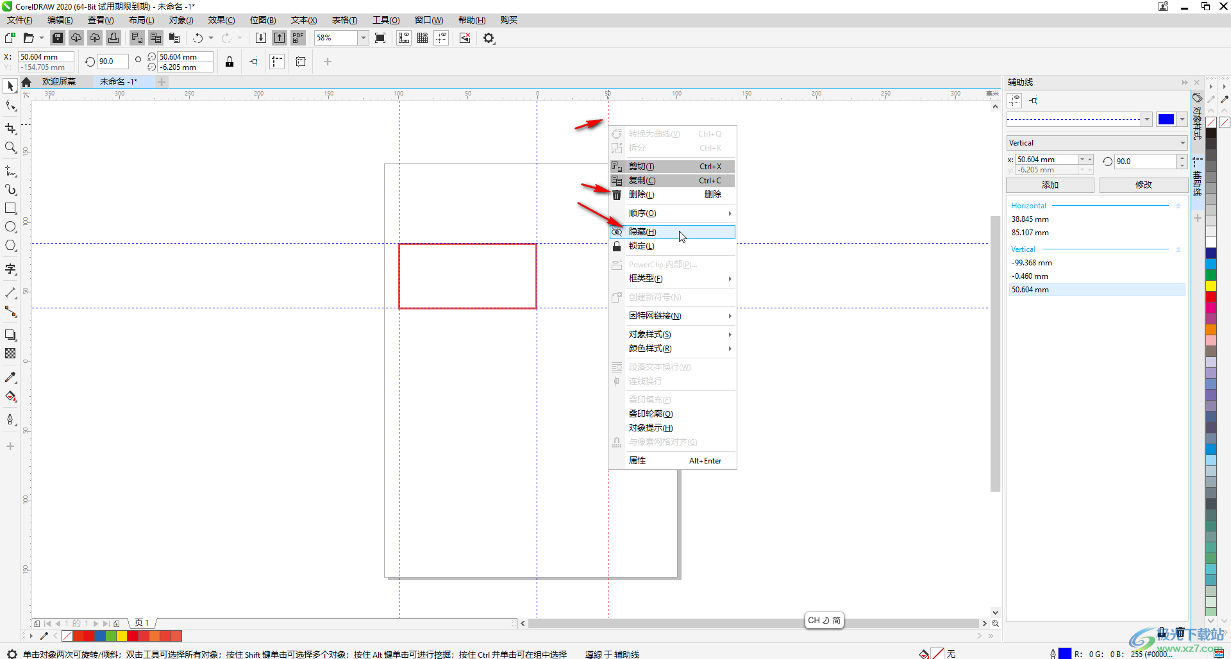This screenshot has width=1231, height=659.
Task: Expand the 顺序(O) submenu
Action: [x=672, y=213]
